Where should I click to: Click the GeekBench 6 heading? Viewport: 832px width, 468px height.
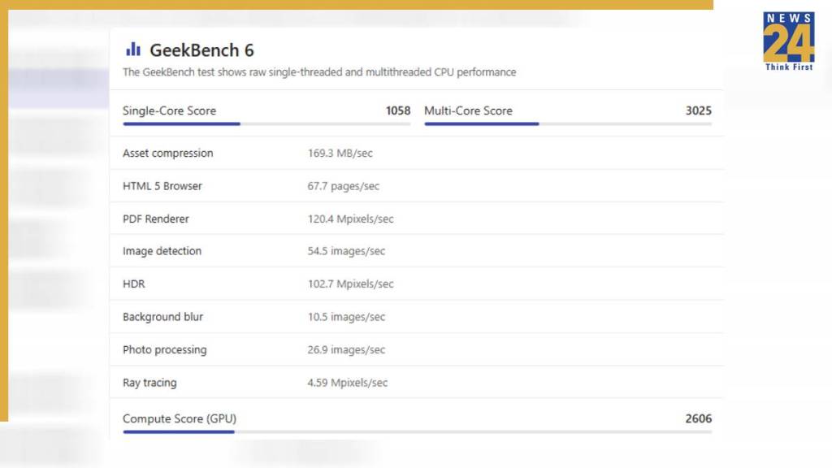[201, 50]
